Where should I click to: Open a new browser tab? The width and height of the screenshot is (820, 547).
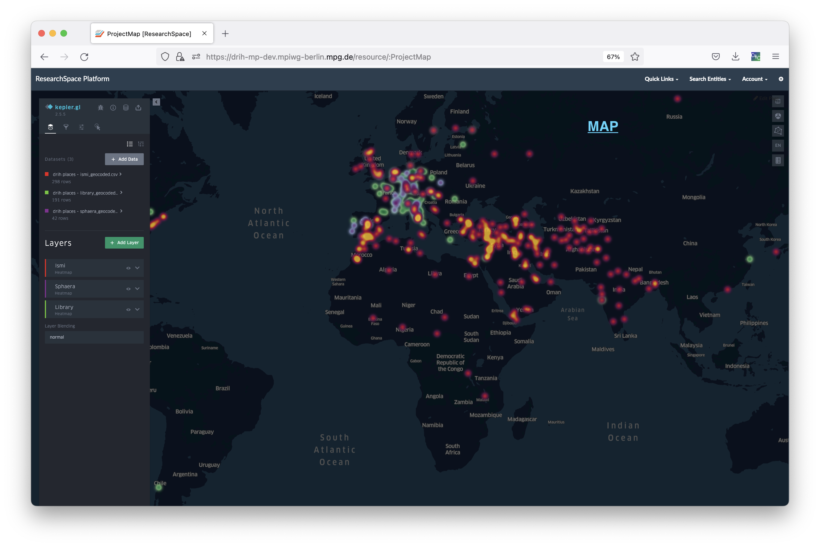225,34
